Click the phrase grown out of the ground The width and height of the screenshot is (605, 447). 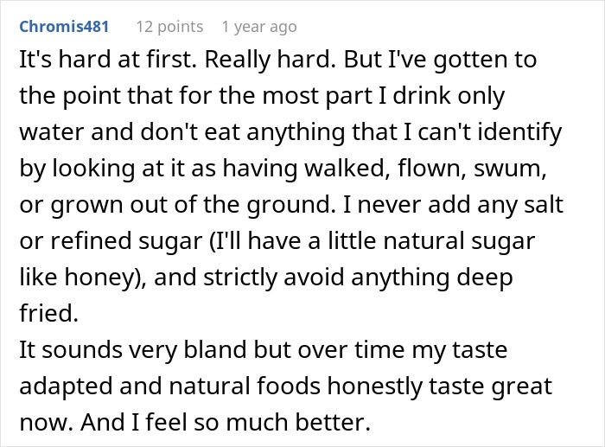[193, 205]
